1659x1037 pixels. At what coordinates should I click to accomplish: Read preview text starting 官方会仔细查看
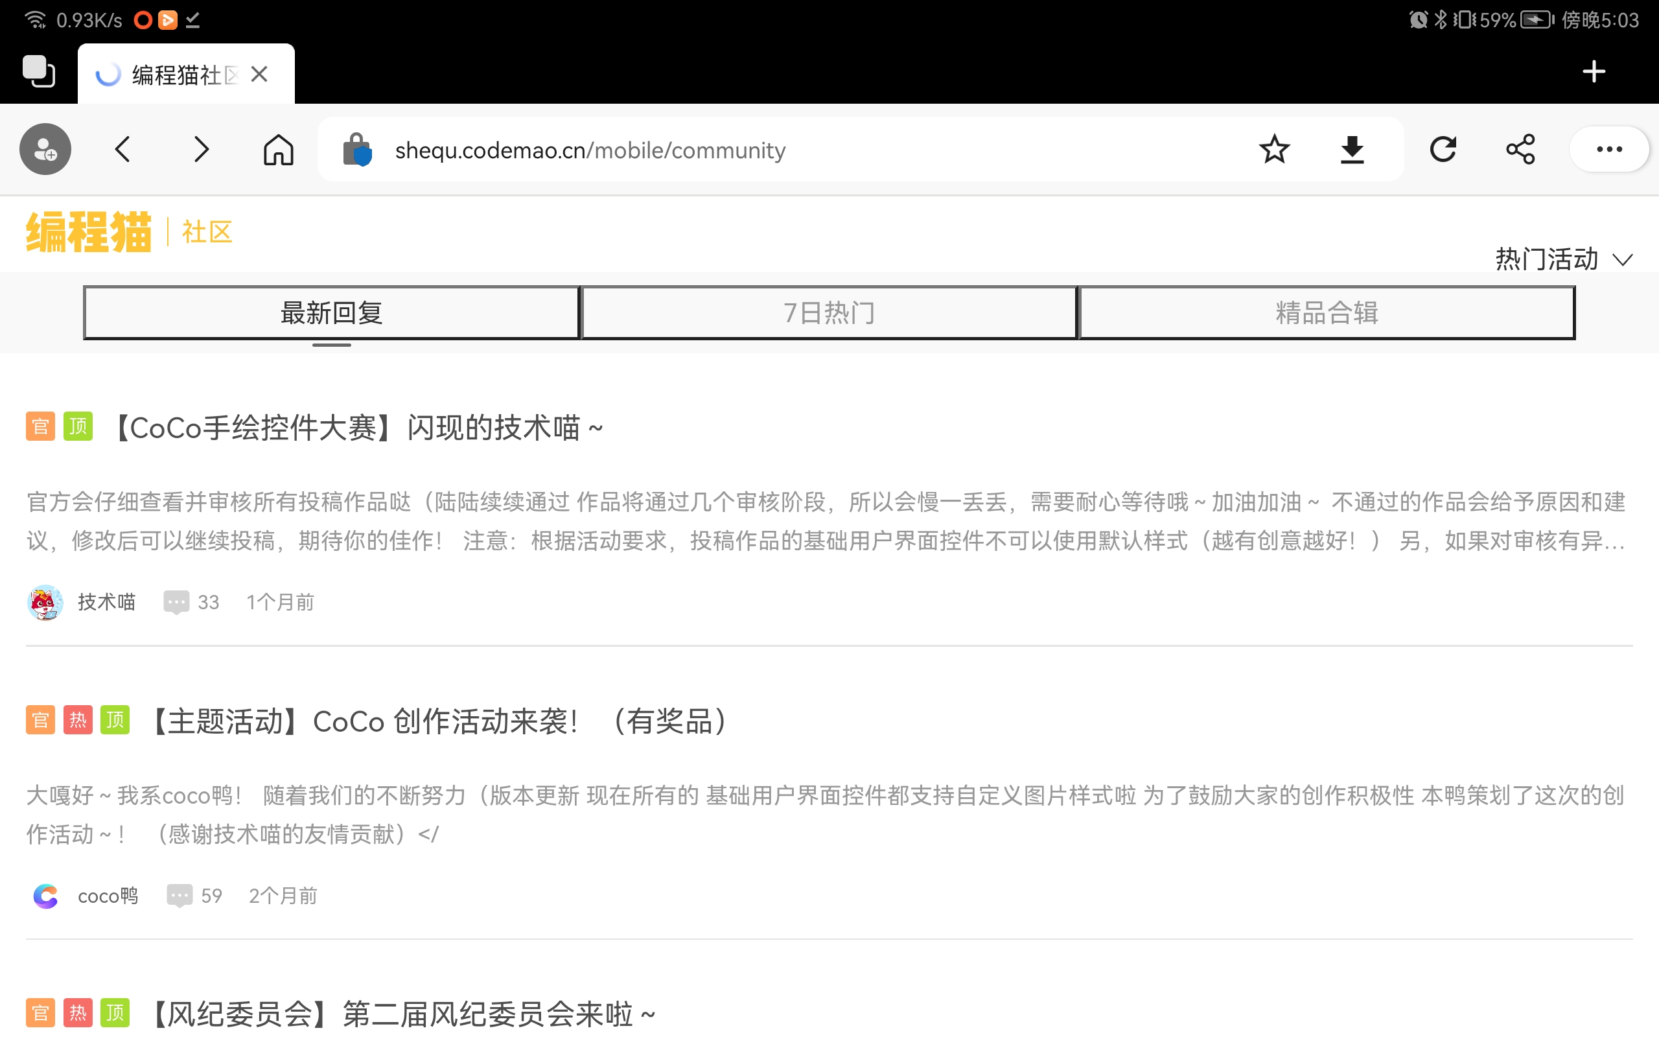[826, 521]
